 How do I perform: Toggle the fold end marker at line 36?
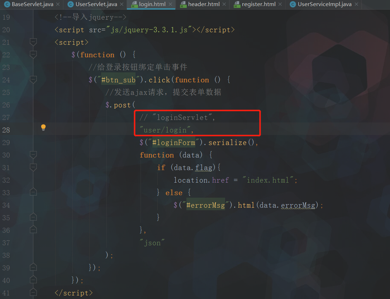[33, 230]
